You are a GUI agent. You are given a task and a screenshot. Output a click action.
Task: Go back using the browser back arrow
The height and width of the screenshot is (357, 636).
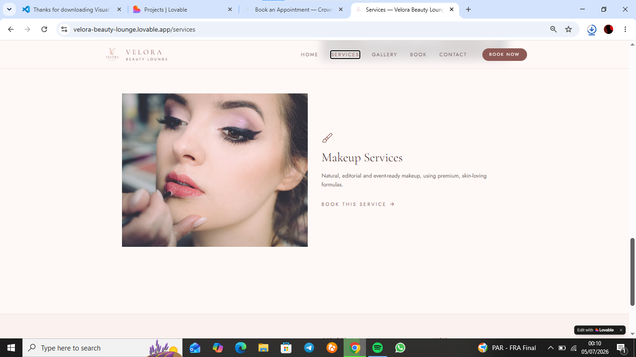pos(11,29)
